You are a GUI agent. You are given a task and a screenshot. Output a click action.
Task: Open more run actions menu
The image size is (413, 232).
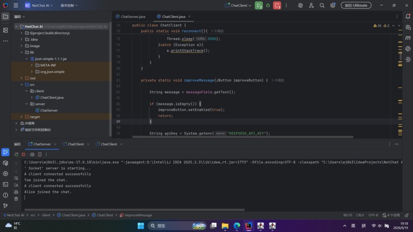286,5
